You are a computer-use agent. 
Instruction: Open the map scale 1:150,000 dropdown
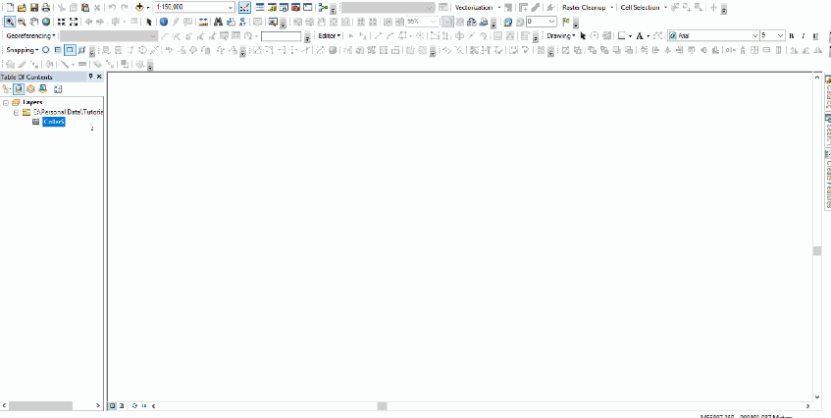pyautogui.click(x=231, y=8)
